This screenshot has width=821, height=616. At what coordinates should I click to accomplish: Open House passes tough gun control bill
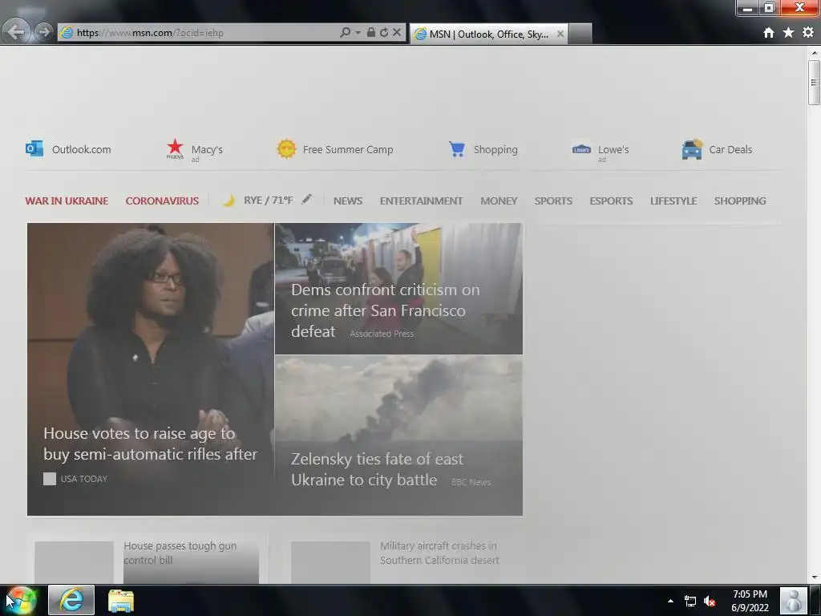[180, 553]
